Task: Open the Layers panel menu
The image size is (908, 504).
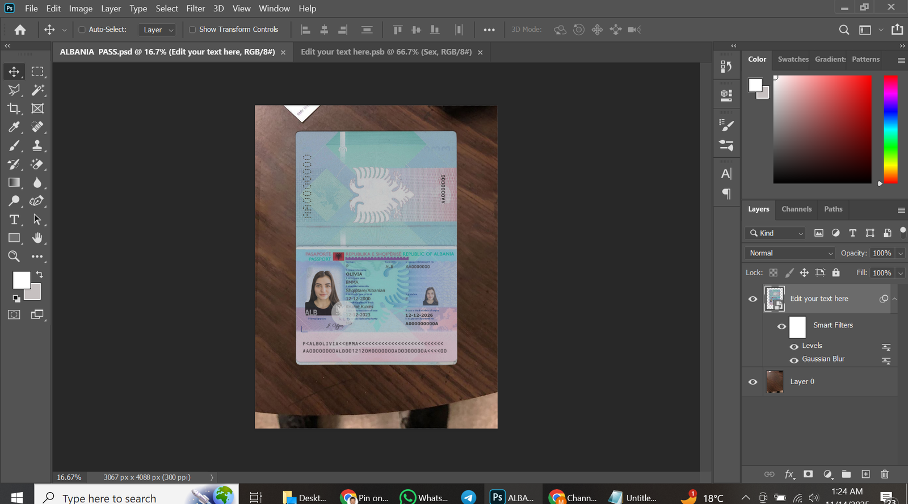Action: (x=901, y=210)
